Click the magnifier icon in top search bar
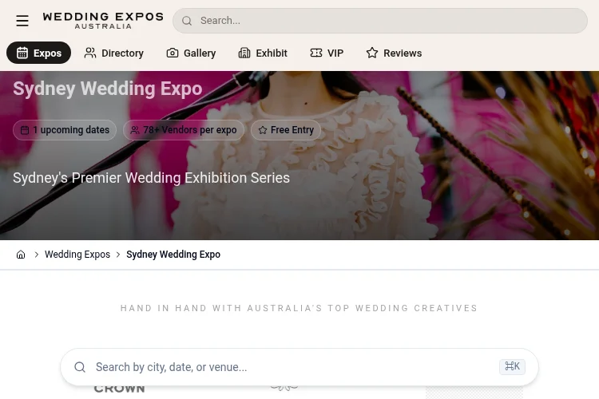Image resolution: width=599 pixels, height=399 pixels. coord(187,21)
